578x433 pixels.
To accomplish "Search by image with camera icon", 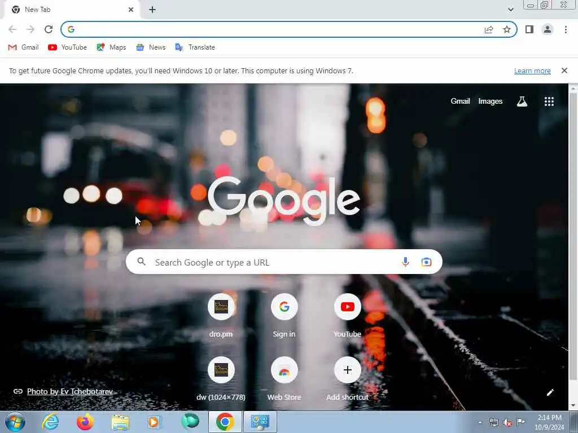I will (426, 262).
